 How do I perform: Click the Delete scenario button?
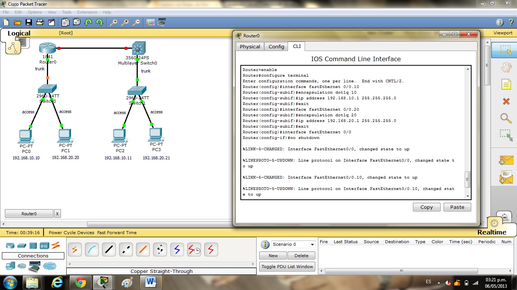[x=301, y=256]
